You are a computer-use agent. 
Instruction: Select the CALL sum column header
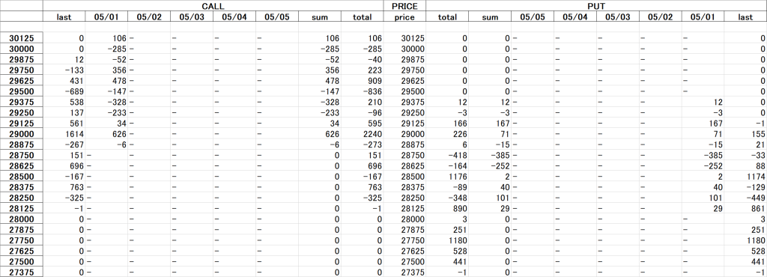pyautogui.click(x=320, y=16)
